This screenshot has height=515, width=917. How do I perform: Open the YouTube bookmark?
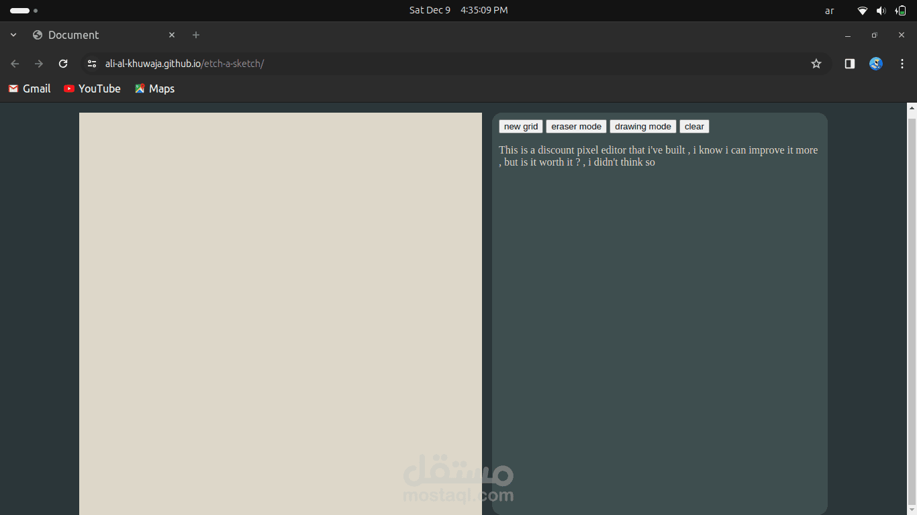pyautogui.click(x=93, y=89)
